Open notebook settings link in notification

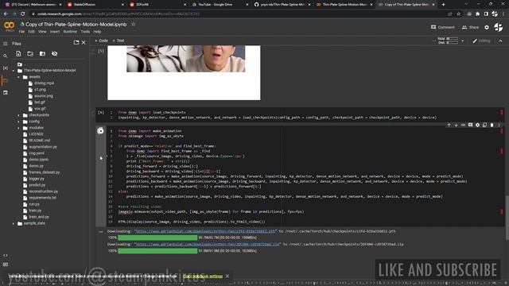pos(203,276)
